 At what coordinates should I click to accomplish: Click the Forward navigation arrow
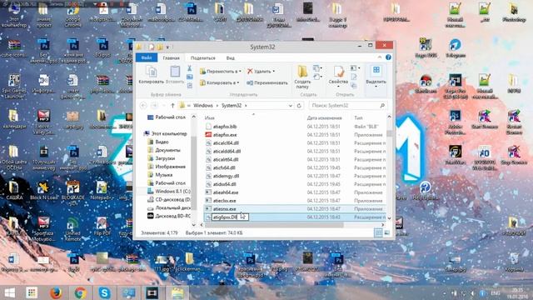coord(155,106)
